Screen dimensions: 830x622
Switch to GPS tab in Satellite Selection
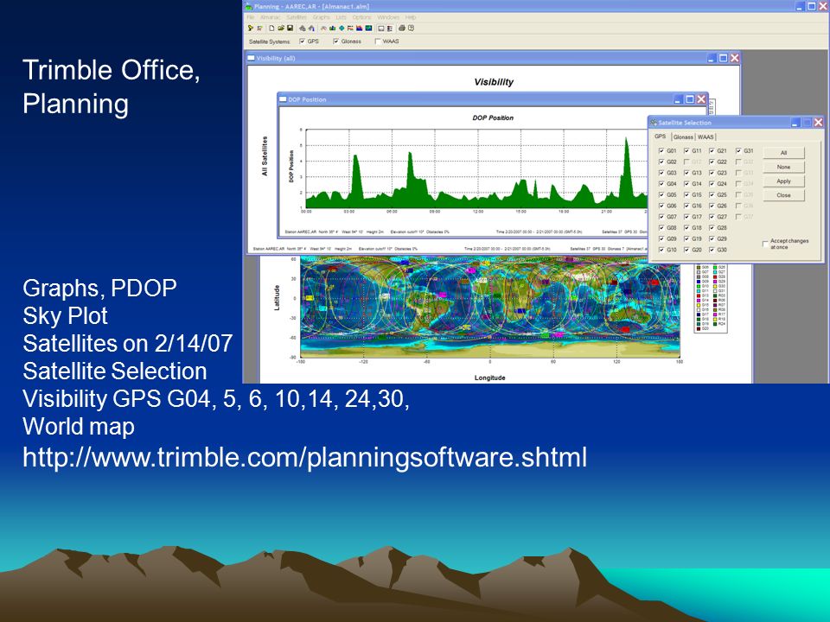point(660,136)
